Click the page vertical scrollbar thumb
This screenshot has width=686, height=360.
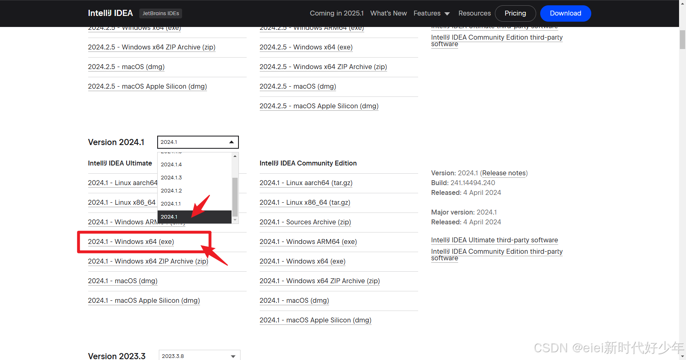(x=682, y=39)
